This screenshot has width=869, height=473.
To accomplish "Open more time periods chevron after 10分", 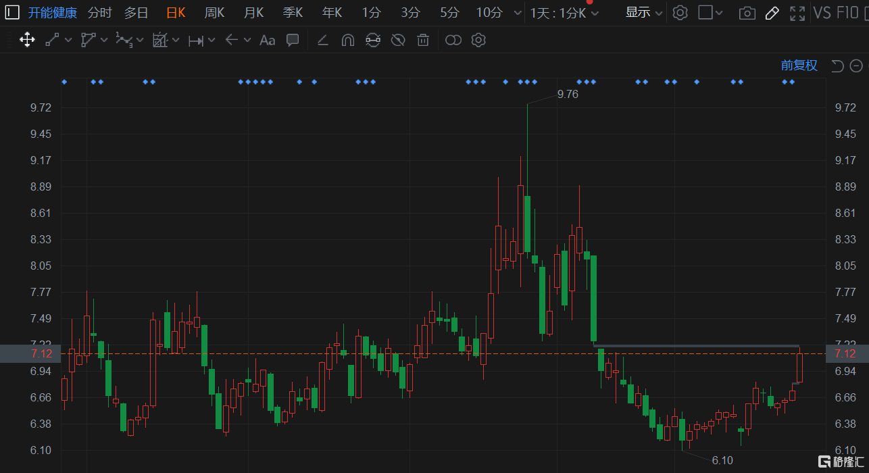I will click(518, 13).
